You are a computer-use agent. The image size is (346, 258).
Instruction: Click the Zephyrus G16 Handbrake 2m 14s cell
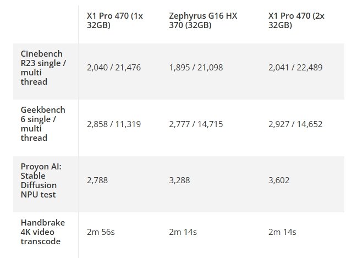(x=183, y=232)
